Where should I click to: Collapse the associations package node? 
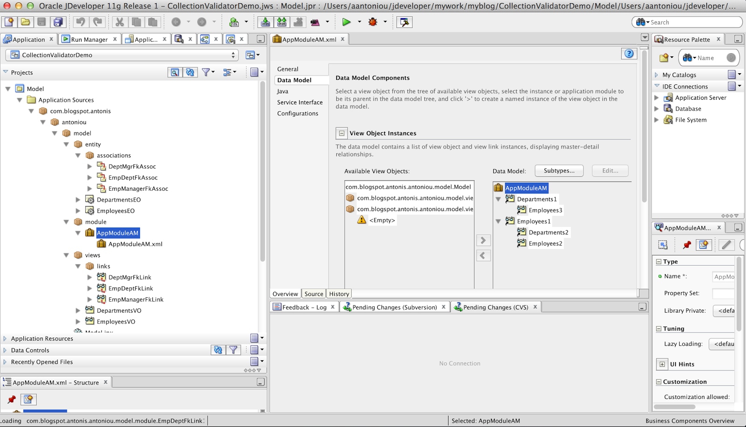click(78, 155)
